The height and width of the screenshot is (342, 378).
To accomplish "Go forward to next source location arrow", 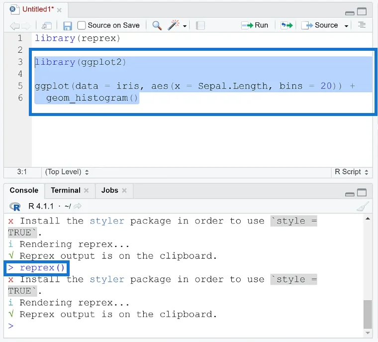I will 26,25.
